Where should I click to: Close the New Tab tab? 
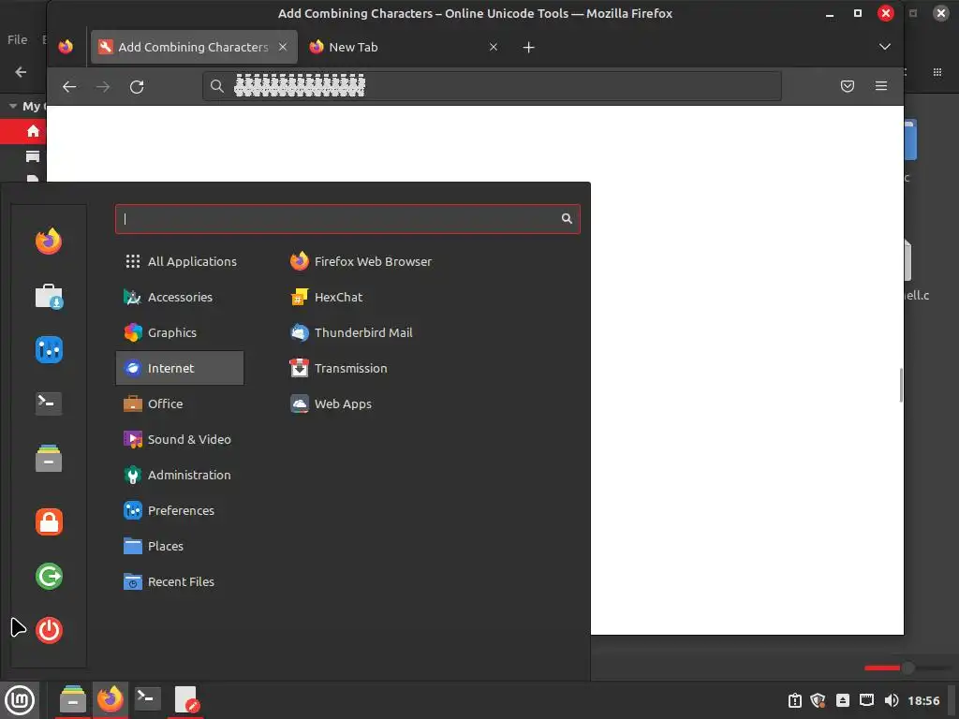pyautogui.click(x=494, y=47)
